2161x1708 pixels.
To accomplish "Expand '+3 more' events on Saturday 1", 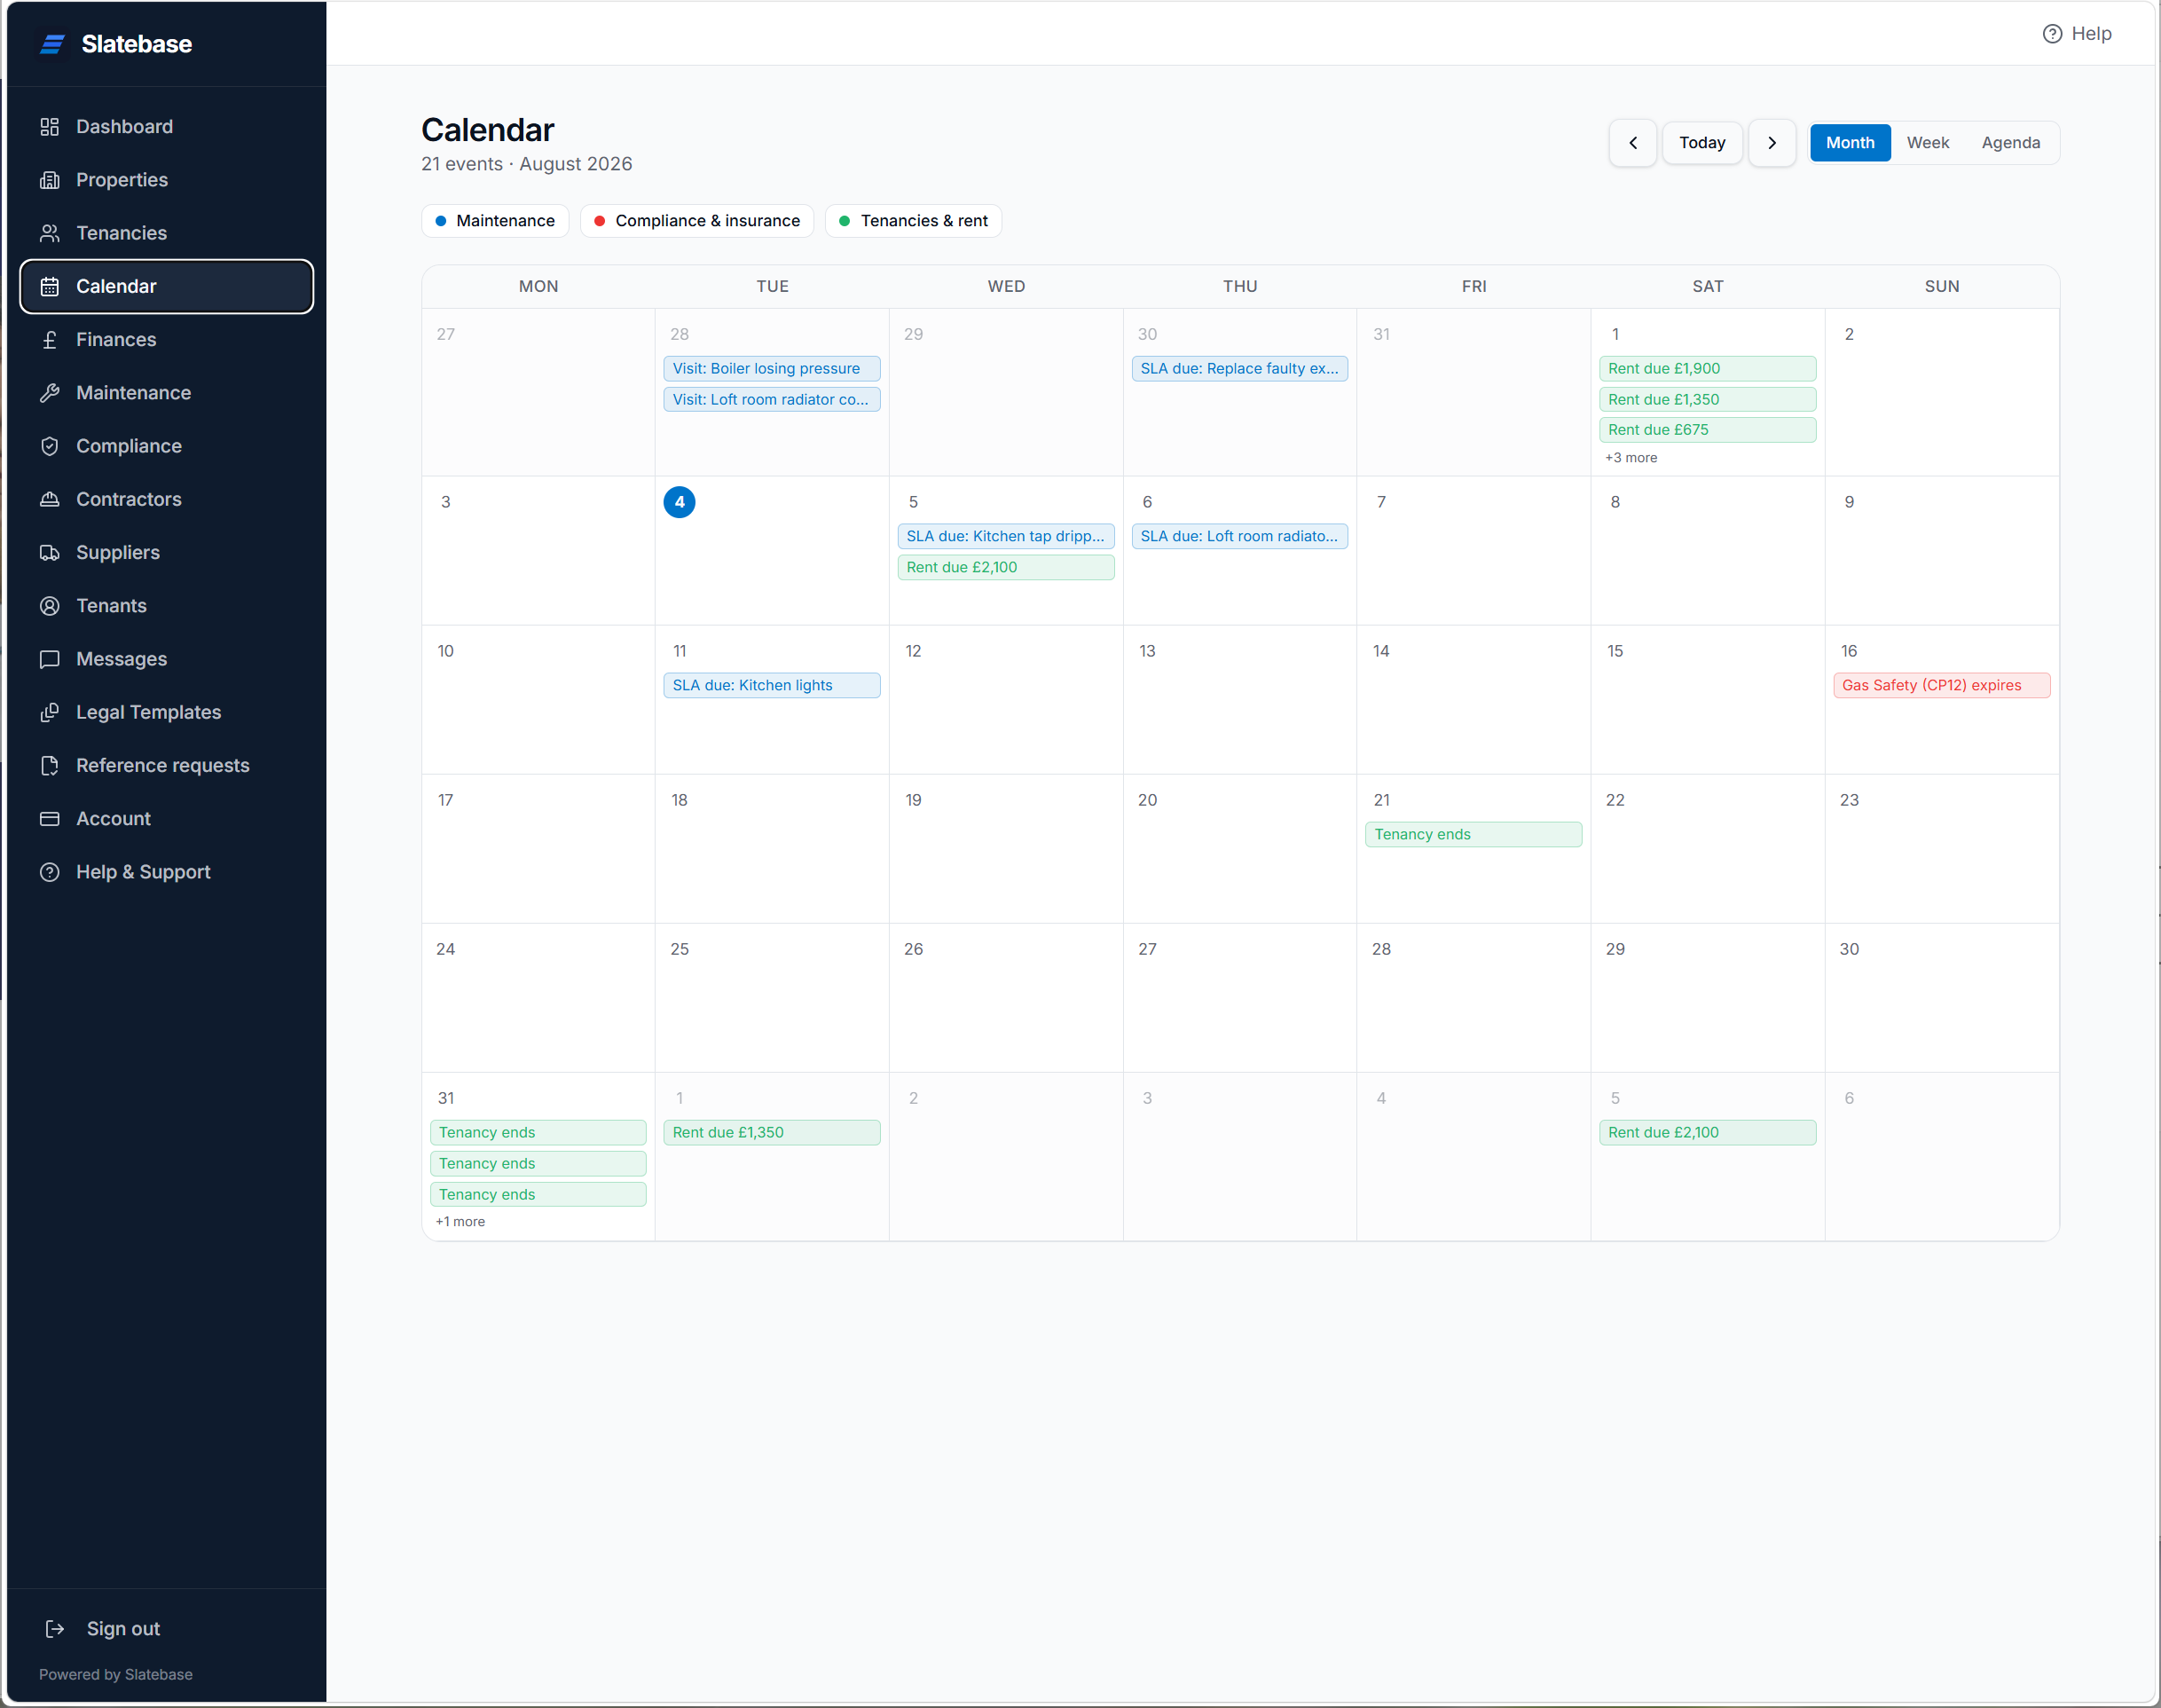I will tap(1631, 458).
